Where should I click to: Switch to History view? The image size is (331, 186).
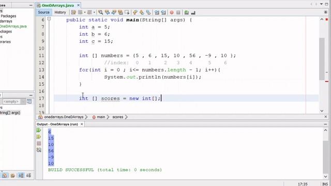60,12
